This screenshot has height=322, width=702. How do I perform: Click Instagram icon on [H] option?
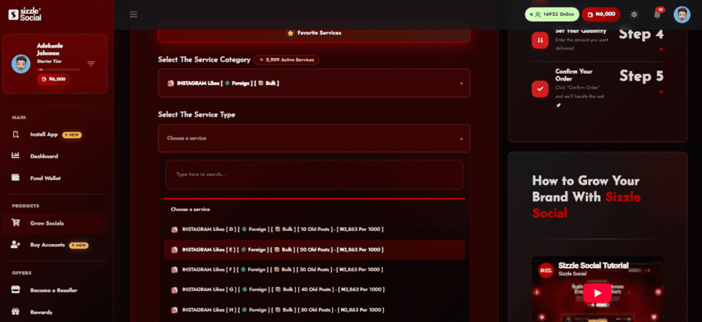(x=175, y=310)
